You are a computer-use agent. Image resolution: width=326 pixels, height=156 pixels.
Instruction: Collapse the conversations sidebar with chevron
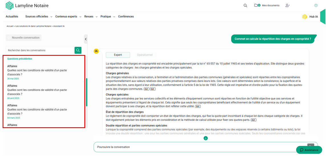(x=86, y=39)
